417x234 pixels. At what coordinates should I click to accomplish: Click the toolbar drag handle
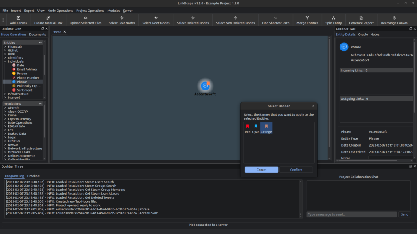coord(3,20)
